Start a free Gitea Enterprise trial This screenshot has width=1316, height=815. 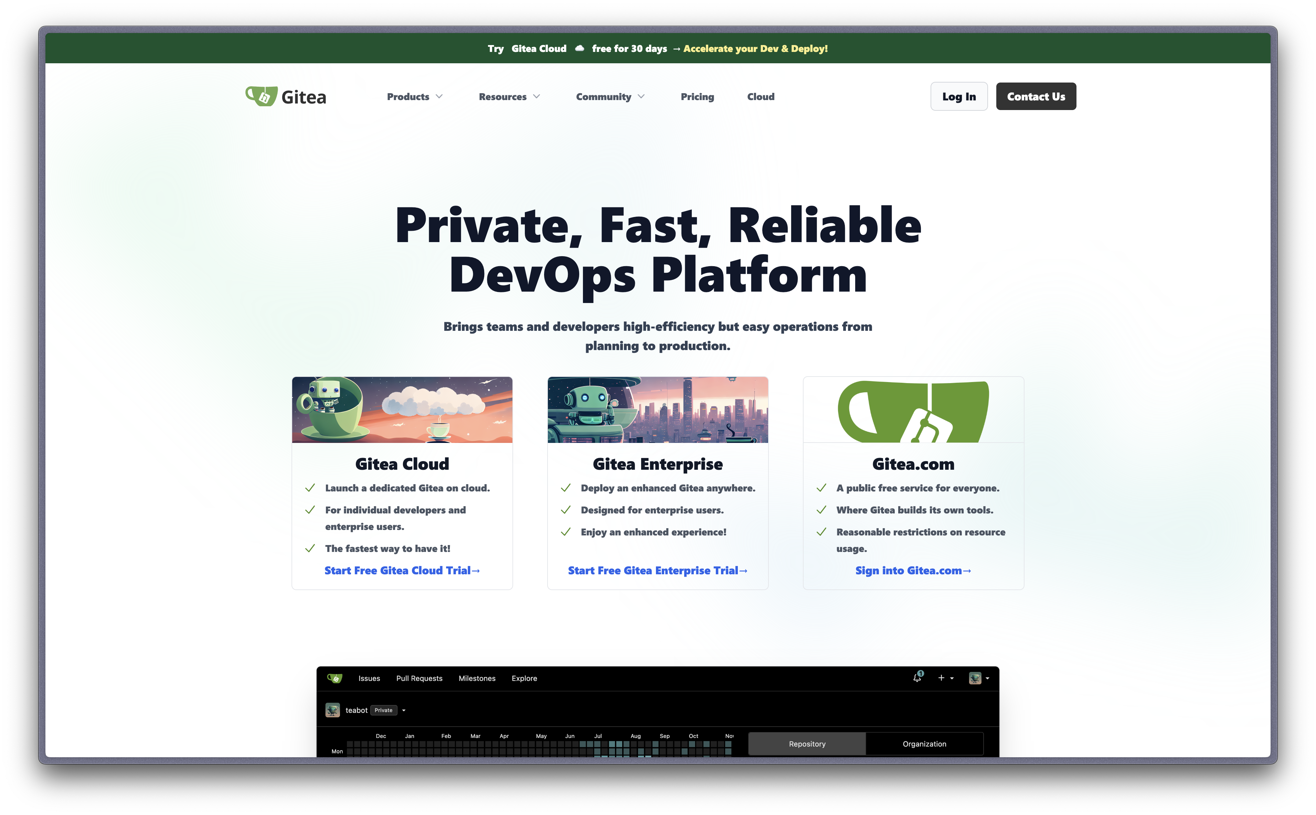click(657, 570)
